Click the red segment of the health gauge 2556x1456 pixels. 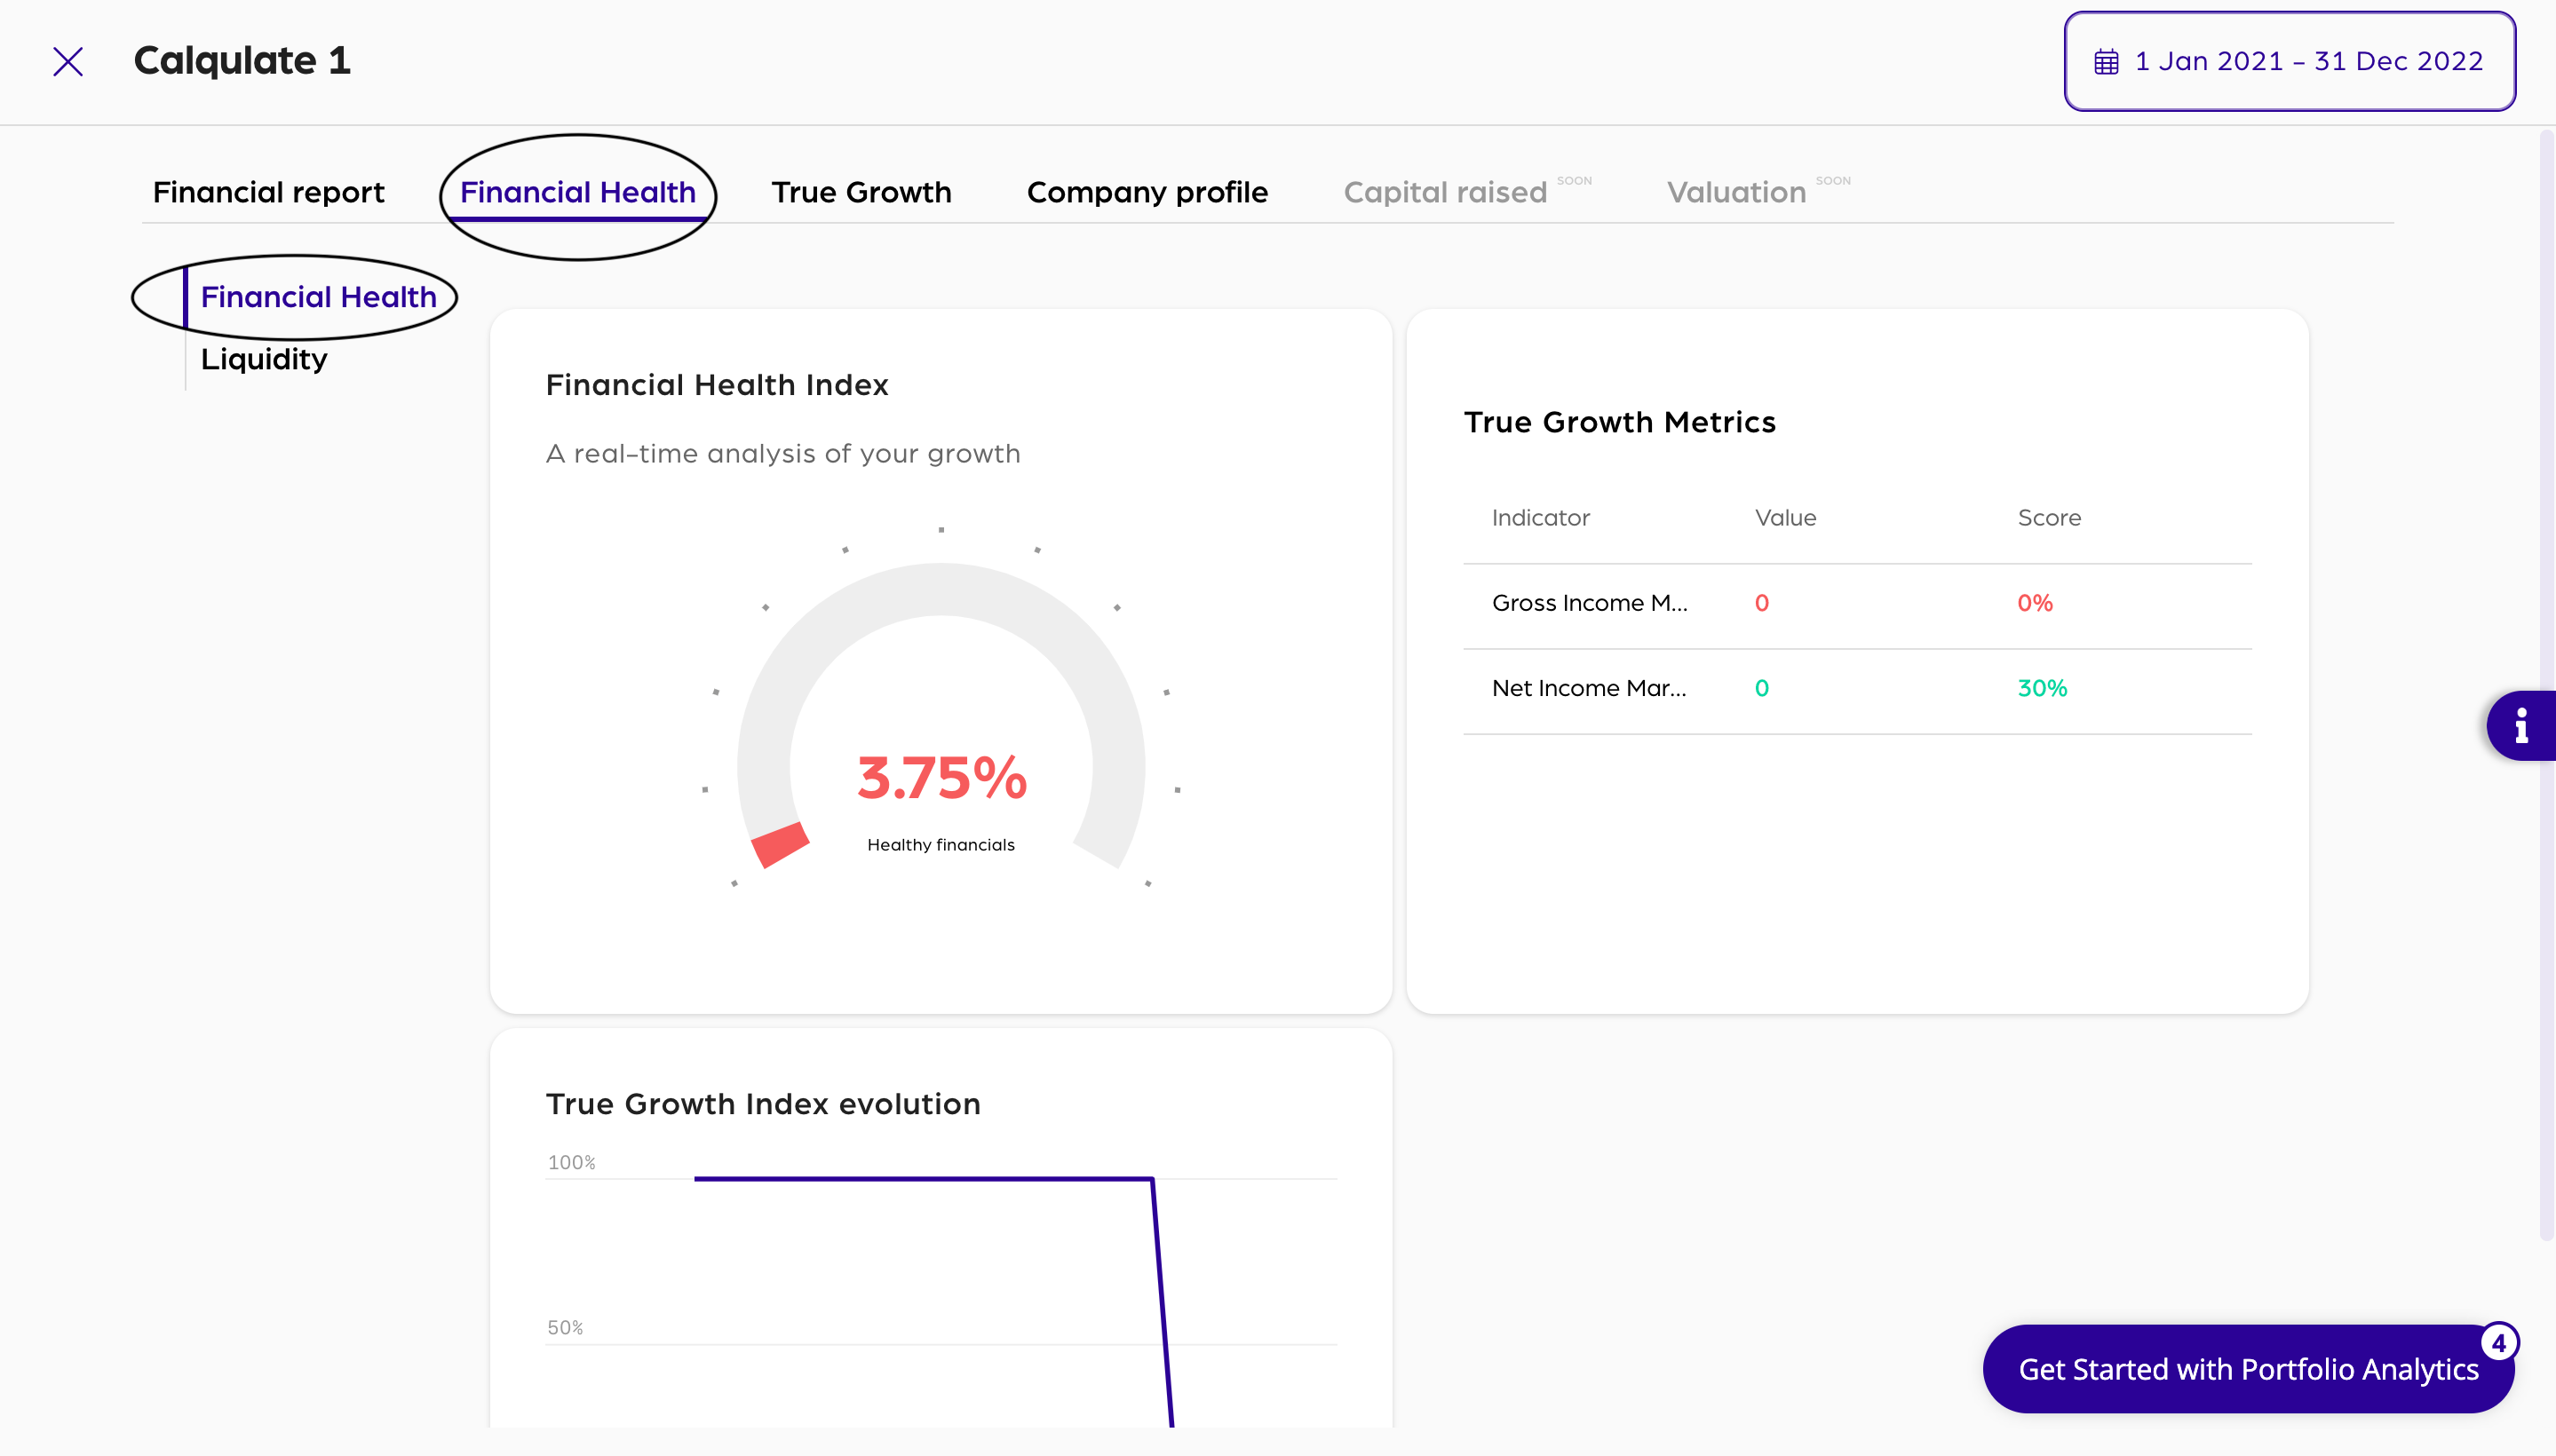click(779, 845)
